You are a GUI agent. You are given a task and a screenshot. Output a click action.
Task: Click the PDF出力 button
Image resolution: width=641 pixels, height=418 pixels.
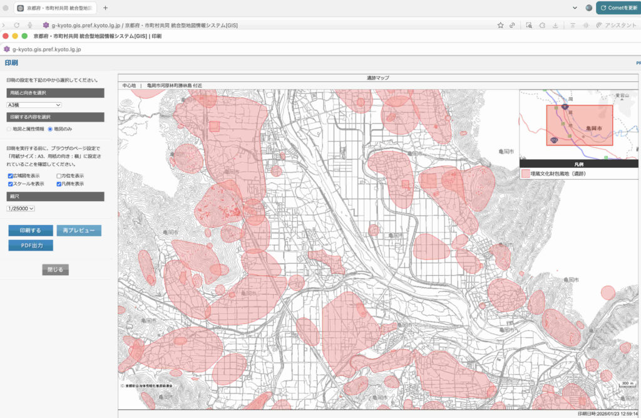tap(31, 246)
